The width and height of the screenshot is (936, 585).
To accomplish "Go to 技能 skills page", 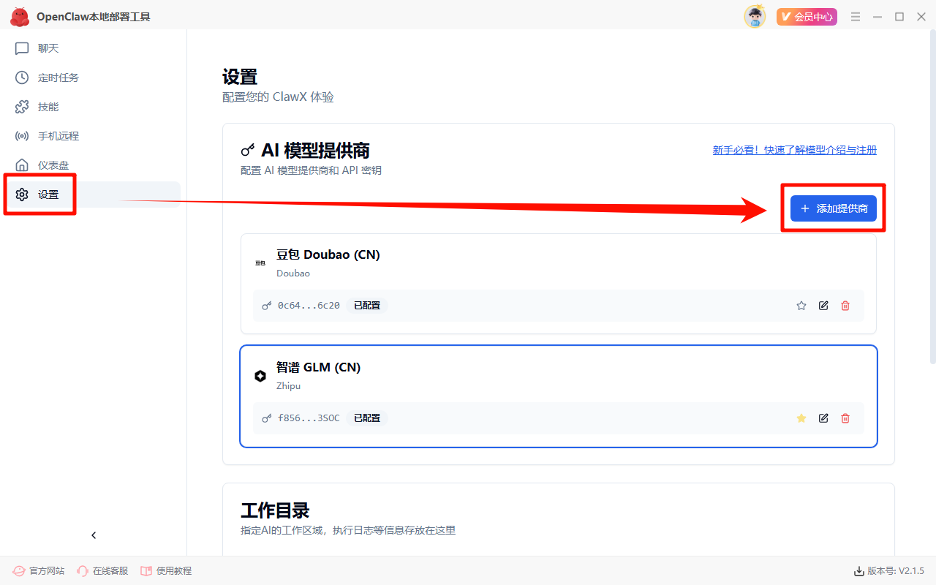I will [48, 107].
